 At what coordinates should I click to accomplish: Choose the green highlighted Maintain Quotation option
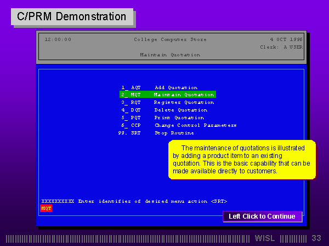pyautogui.click(x=168, y=95)
